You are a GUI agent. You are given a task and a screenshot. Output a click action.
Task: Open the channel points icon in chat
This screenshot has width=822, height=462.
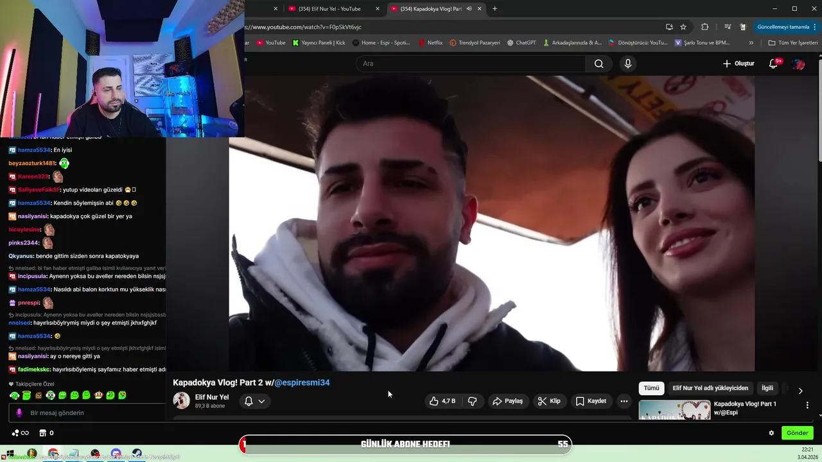tap(20, 433)
